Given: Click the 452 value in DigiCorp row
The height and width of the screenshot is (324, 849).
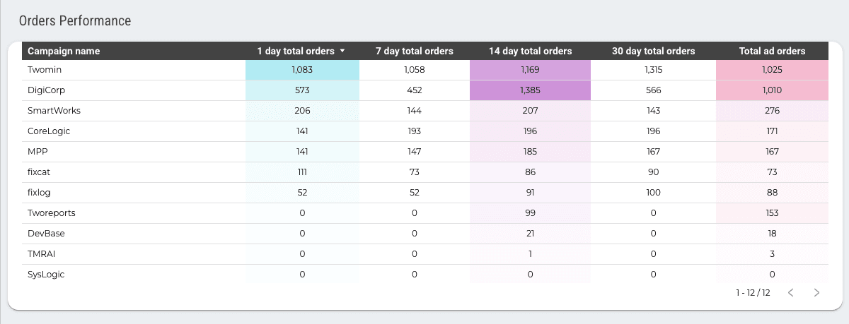Looking at the screenshot, I should tap(414, 90).
